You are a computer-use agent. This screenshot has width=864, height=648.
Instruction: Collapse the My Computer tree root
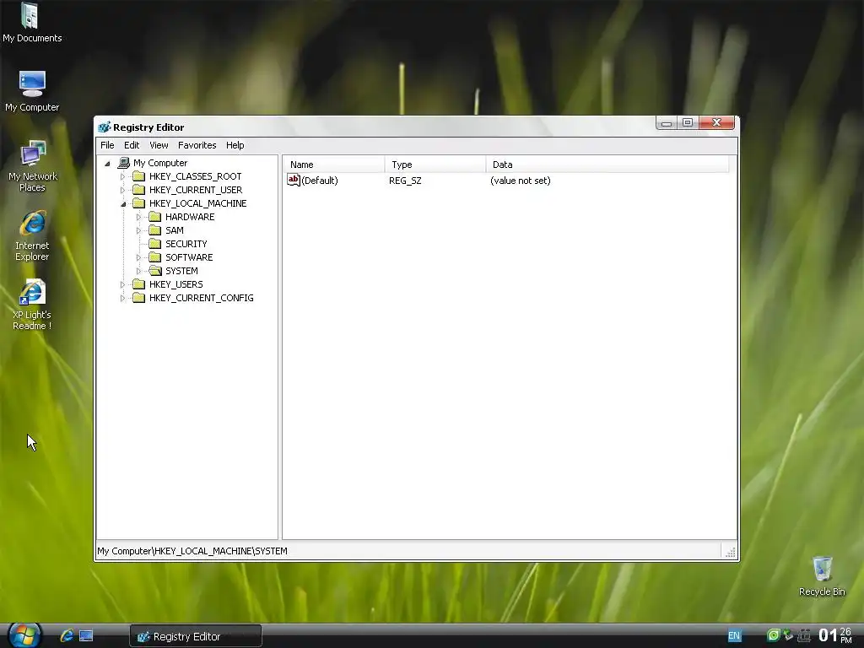pyautogui.click(x=107, y=164)
